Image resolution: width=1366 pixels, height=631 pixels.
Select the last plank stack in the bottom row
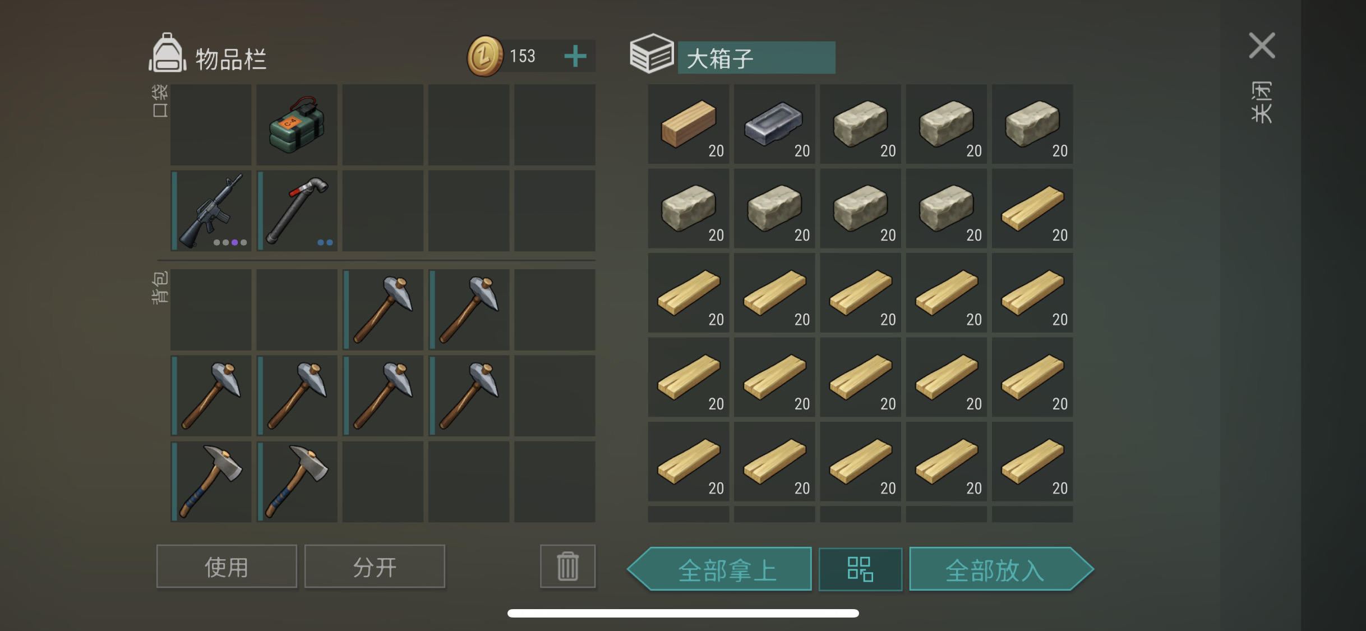[x=1032, y=462]
